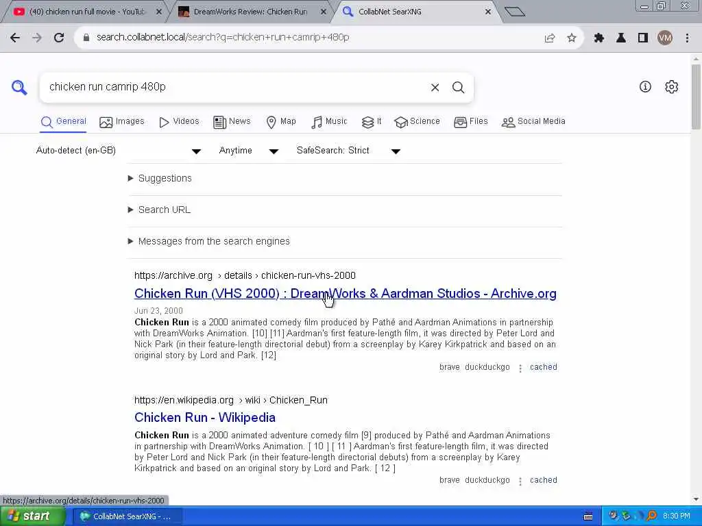Viewport: 702px width, 526px height.
Task: Select the Images search category
Action: pyautogui.click(x=122, y=122)
